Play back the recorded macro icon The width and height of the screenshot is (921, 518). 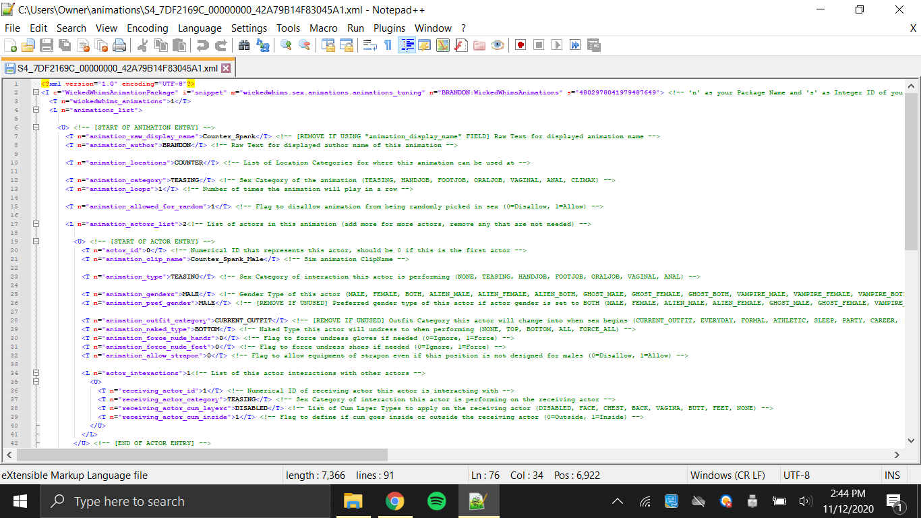tap(556, 45)
